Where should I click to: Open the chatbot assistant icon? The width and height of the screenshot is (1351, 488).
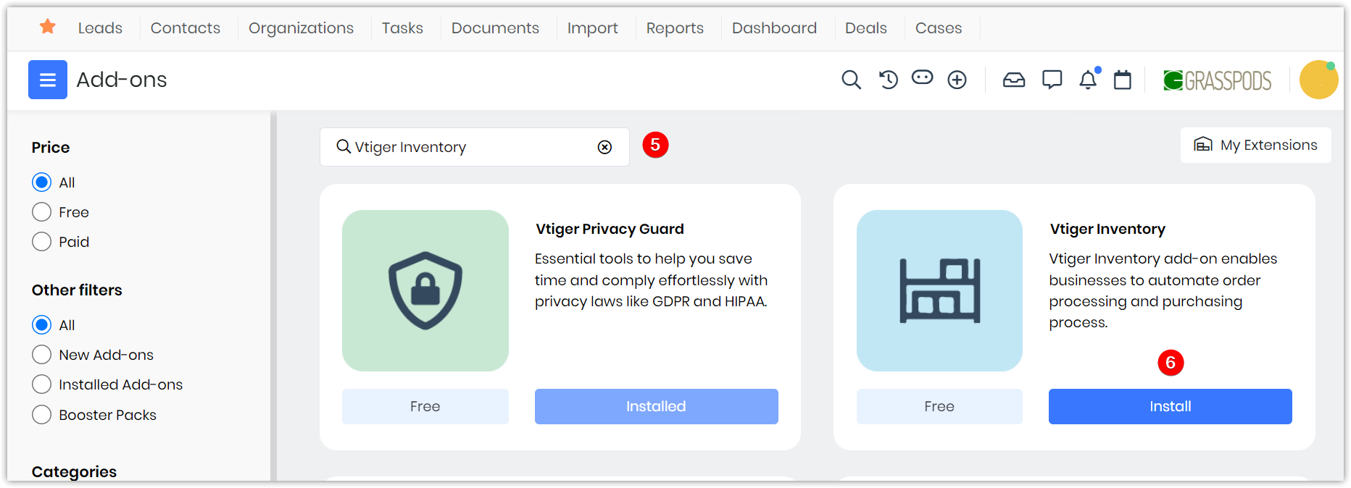(922, 78)
